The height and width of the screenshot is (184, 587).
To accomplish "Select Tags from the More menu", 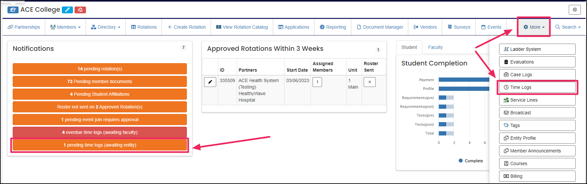I will point(537,125).
